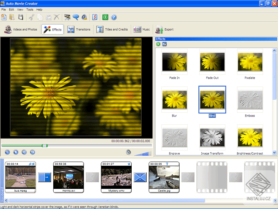Image resolution: width=278 pixels, height=209 pixels.
Task: Select the bus.mpeg storyboard clip
Action: click(x=20, y=177)
